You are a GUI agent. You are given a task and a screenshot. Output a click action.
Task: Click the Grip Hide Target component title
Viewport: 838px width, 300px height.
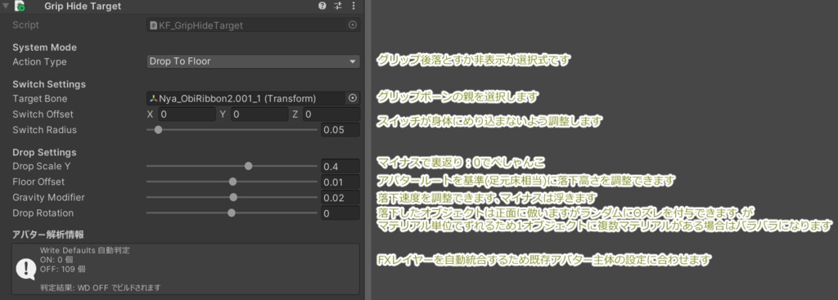click(x=83, y=7)
